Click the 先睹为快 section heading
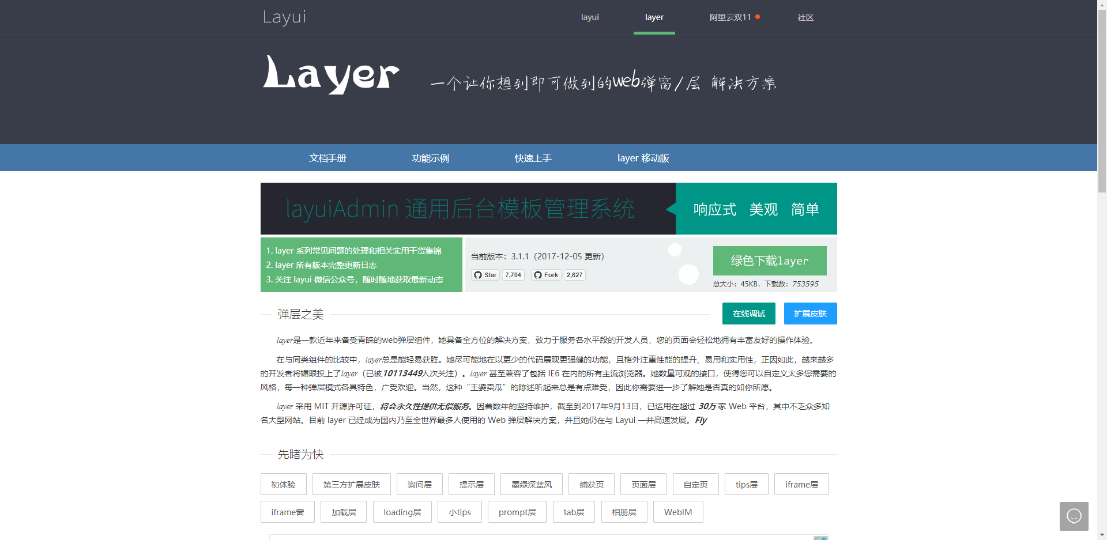This screenshot has width=1107, height=540. [300, 454]
